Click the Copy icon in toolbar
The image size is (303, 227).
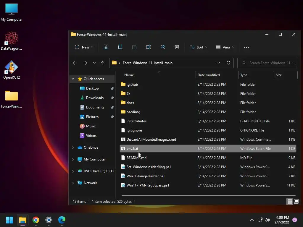(x=120, y=47)
